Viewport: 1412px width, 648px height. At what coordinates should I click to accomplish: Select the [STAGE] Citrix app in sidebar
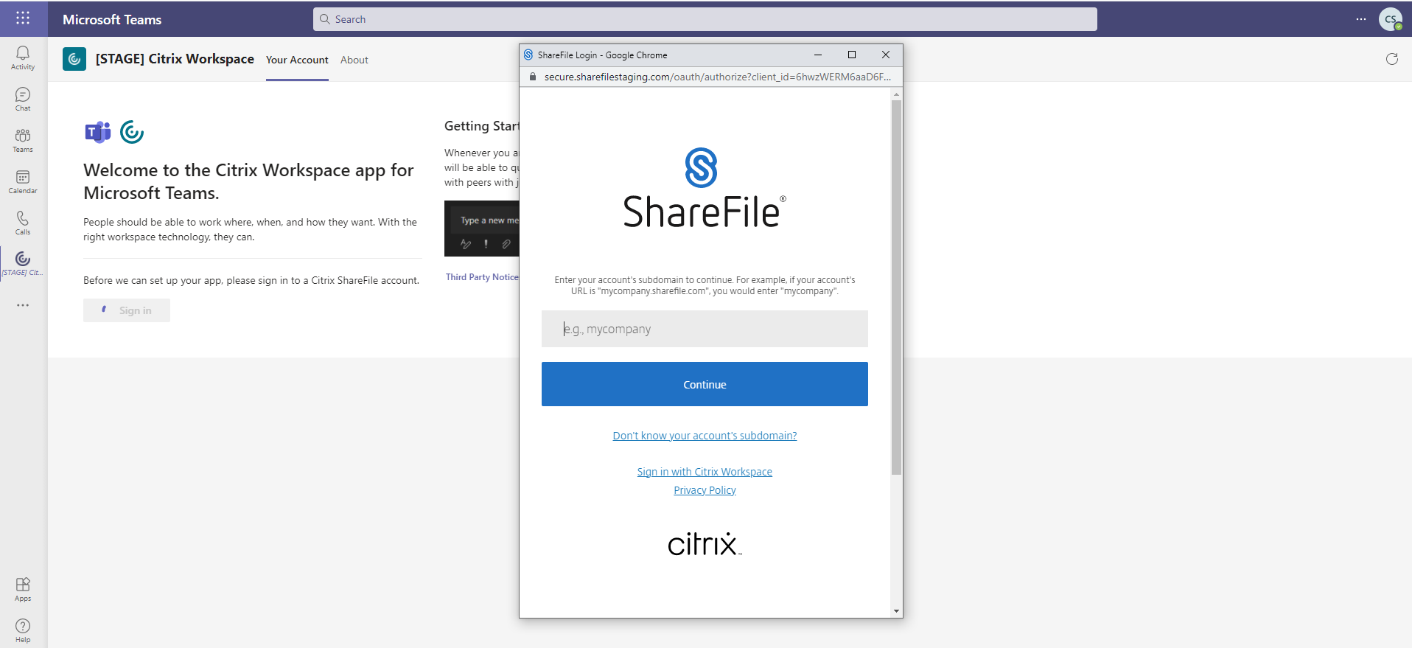point(23,263)
